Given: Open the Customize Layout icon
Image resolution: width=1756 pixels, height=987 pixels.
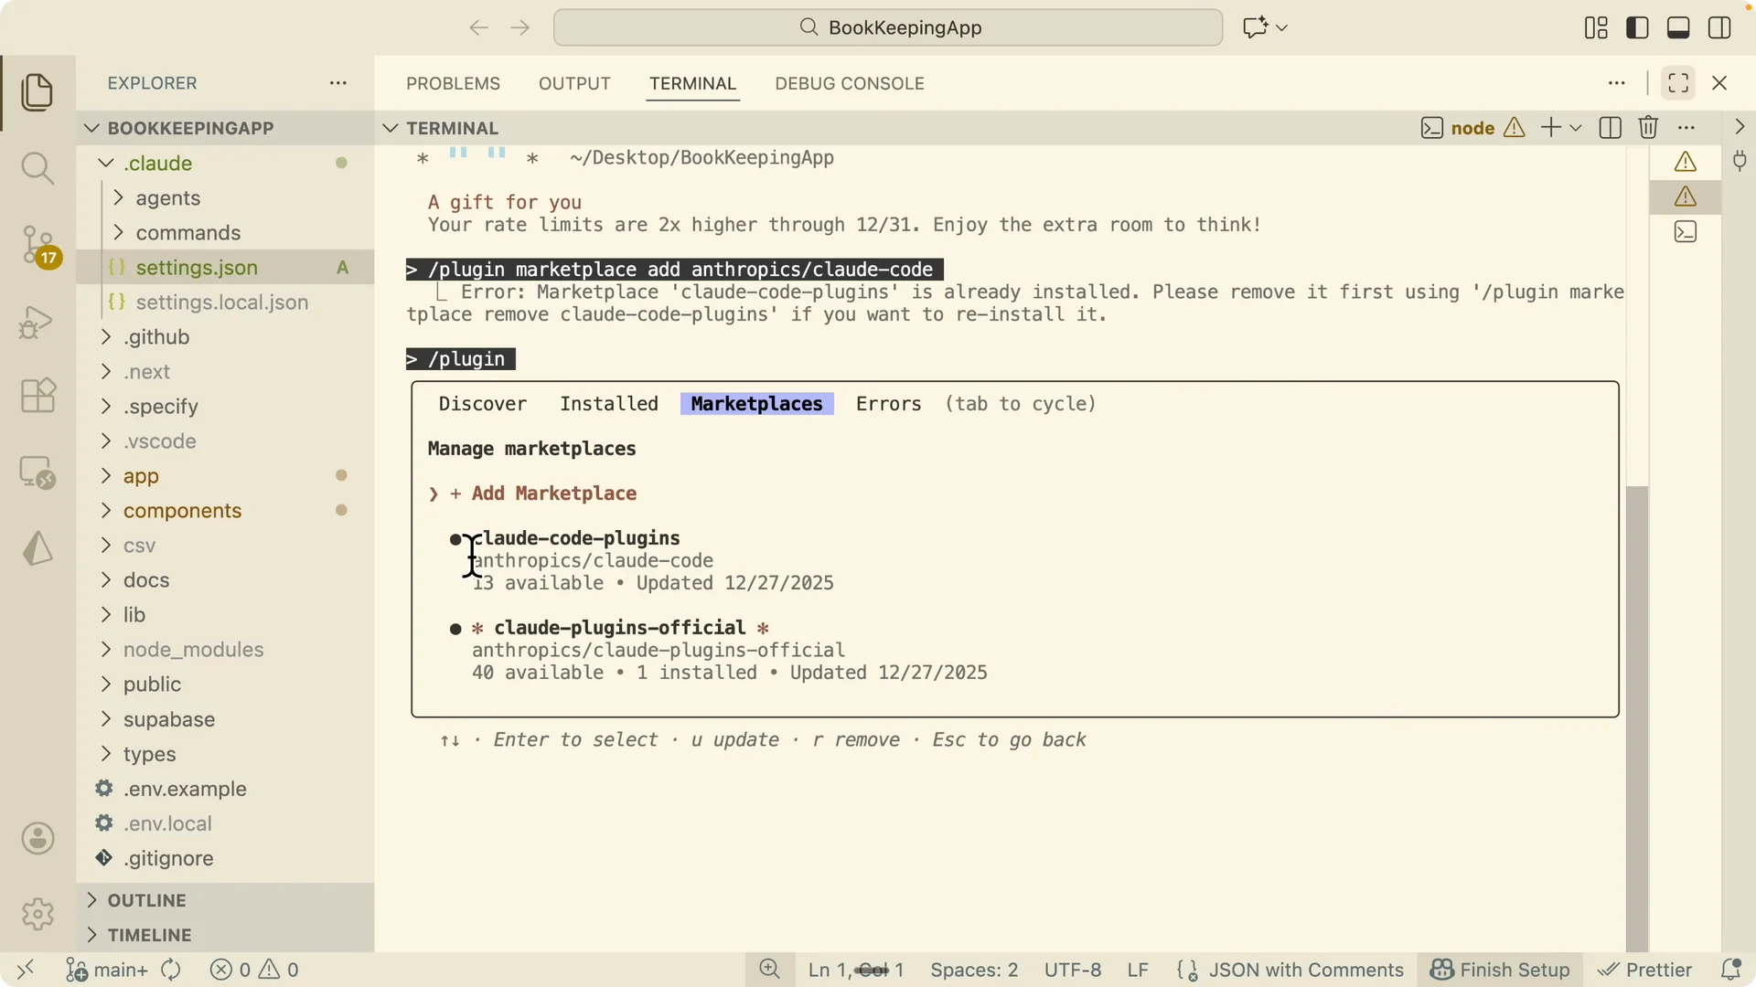Looking at the screenshot, I should pos(1596,27).
